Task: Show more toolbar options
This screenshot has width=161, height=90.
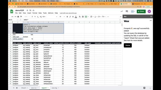Action: click(108, 17)
